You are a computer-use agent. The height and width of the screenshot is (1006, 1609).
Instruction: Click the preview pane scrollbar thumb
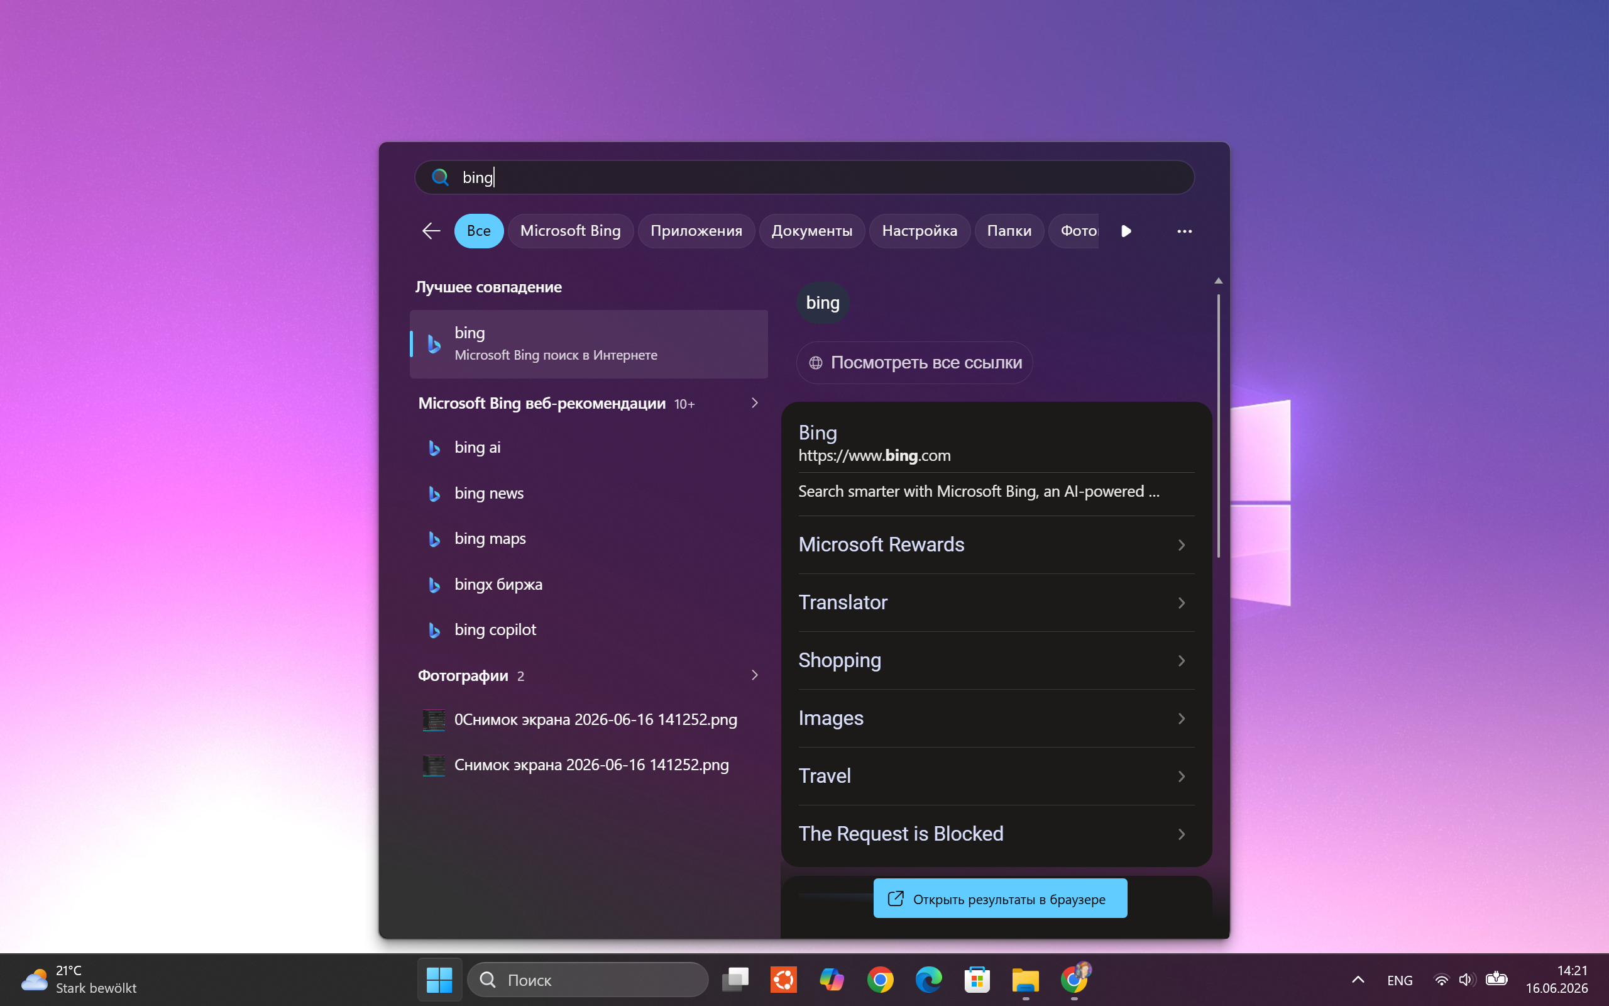(1218, 426)
